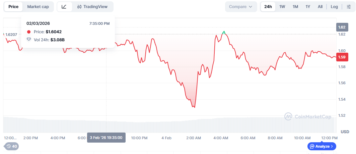The height and width of the screenshot is (154, 356).
Task: Select the 1Y range button
Action: 308,7
